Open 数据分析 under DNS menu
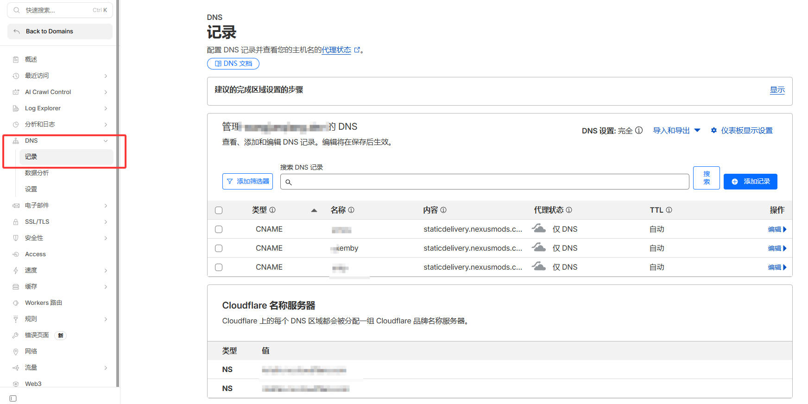This screenshot has height=404, width=808. [37, 173]
